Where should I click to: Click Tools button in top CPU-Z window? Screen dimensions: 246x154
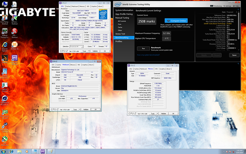(84, 51)
